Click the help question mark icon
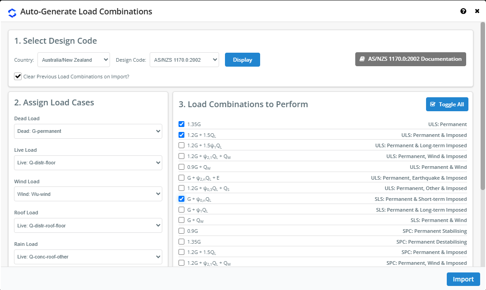 tap(463, 11)
